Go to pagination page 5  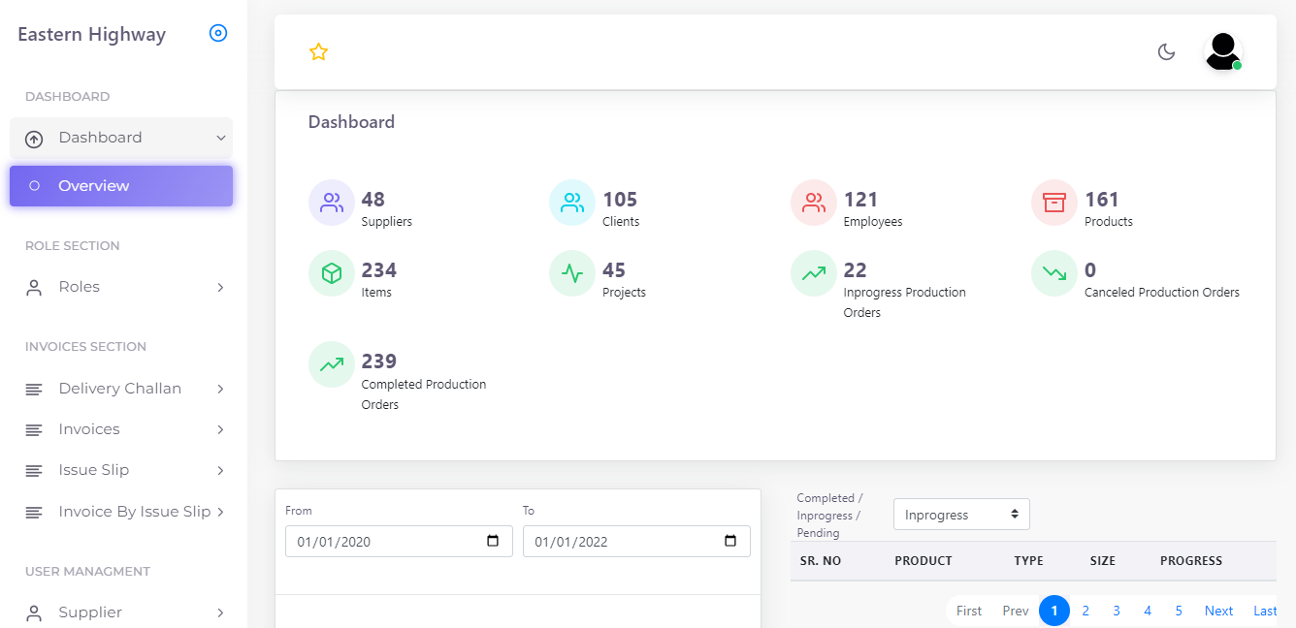tap(1179, 611)
